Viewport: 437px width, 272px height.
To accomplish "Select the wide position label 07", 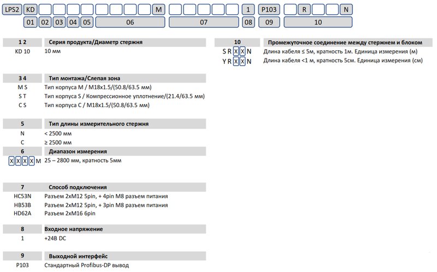I will pos(204,22).
